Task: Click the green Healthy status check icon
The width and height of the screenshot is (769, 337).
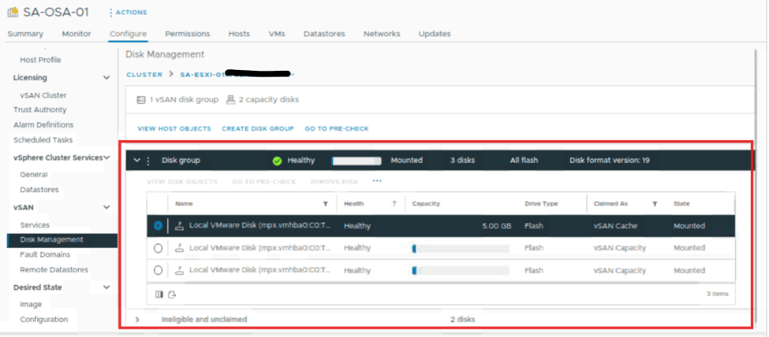Action: 277,161
